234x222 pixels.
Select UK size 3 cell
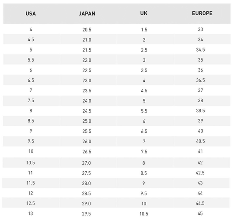[144, 60]
